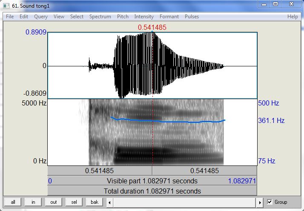Click the 'in' zoom button
This screenshot has width=304, height=211.
click(33, 202)
